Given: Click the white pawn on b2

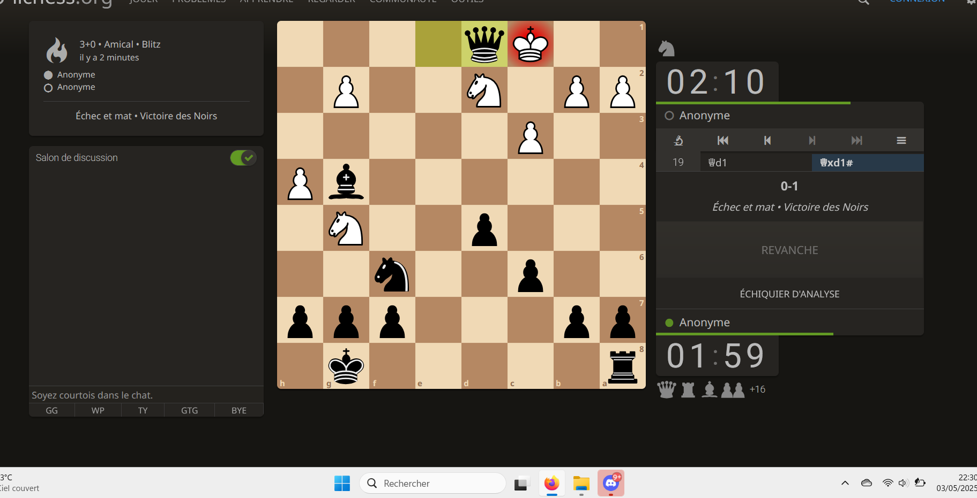Looking at the screenshot, I should coord(577,90).
